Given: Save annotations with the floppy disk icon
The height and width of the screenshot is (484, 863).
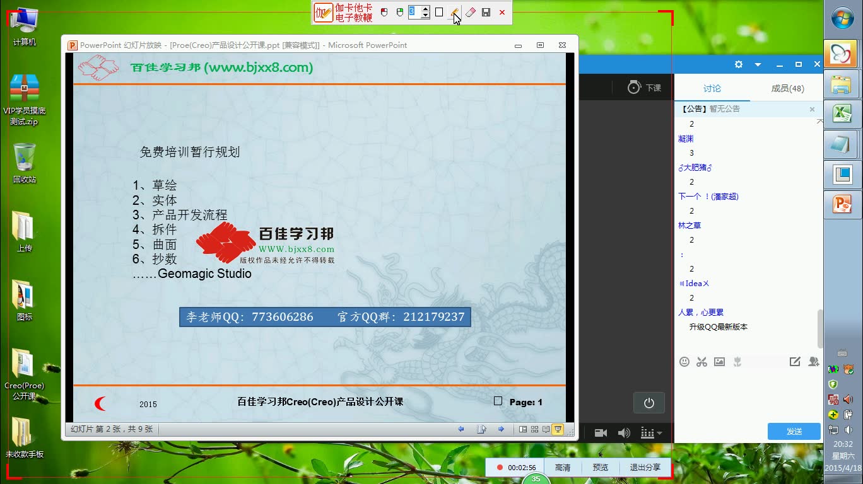Looking at the screenshot, I should [486, 13].
